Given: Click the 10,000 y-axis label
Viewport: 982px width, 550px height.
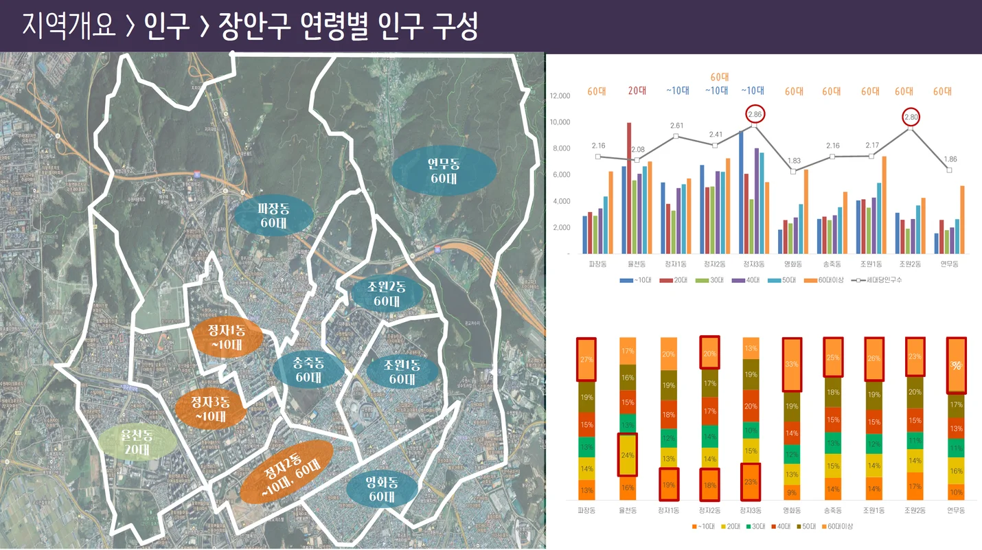Looking at the screenshot, I should (x=560, y=122).
